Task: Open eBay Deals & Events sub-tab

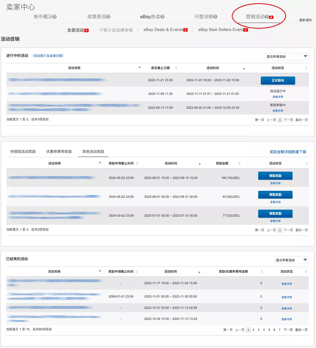Action: pyautogui.click(x=163, y=30)
